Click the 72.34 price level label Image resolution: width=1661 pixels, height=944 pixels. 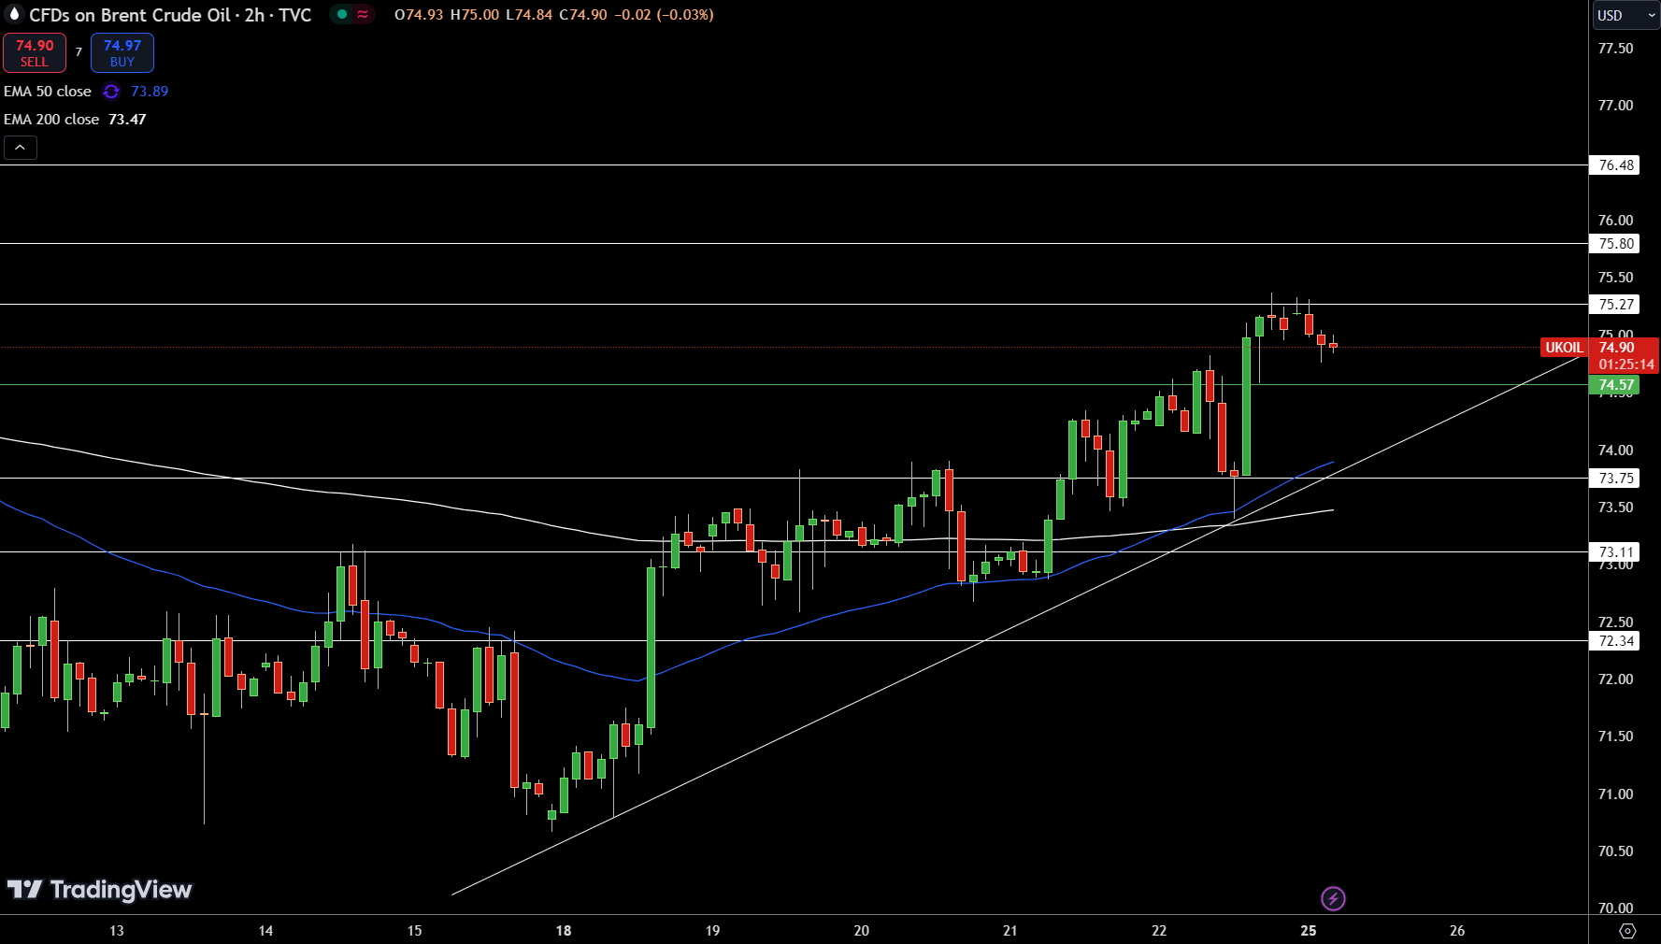(1614, 641)
